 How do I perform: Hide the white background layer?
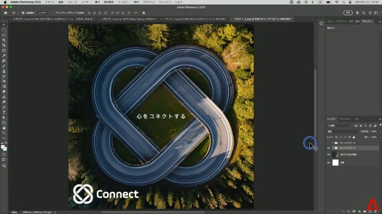(x=329, y=163)
